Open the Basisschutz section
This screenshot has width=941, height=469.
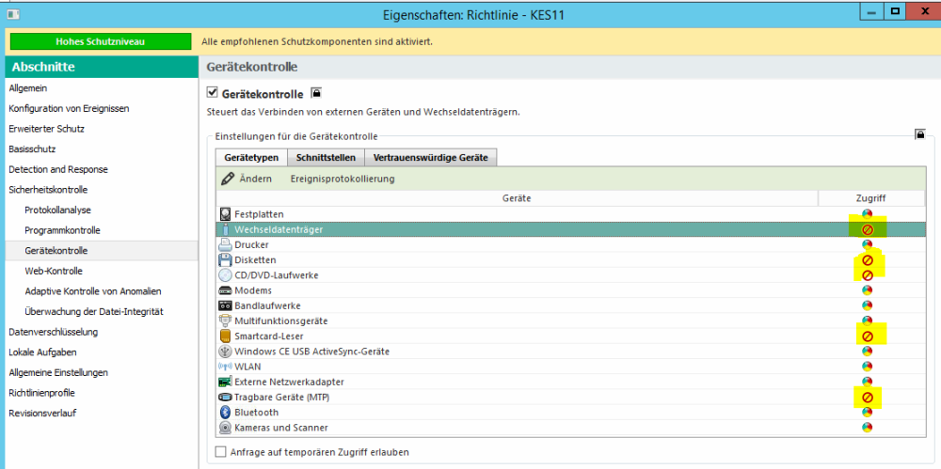[x=32, y=149]
